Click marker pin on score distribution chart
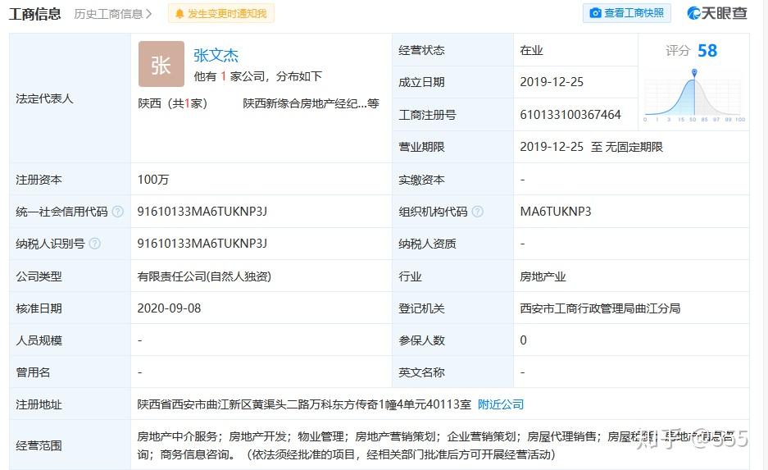 pos(694,73)
